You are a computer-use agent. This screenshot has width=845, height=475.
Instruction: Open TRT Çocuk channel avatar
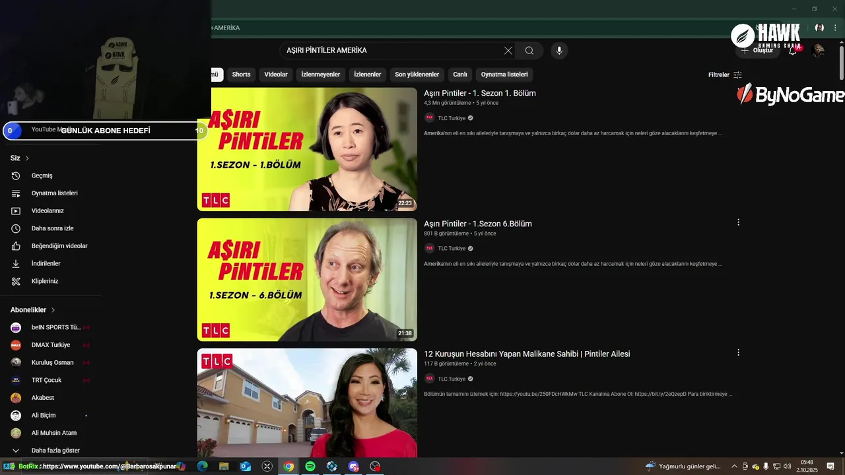click(16, 380)
